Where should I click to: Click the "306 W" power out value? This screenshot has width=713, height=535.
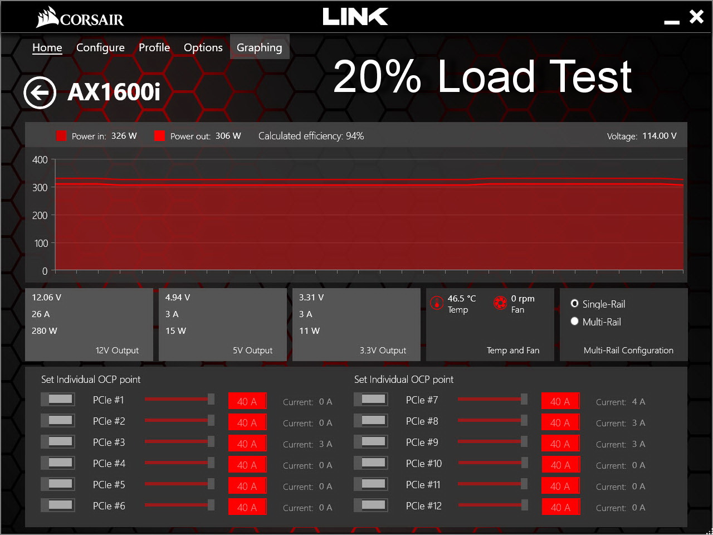(228, 136)
